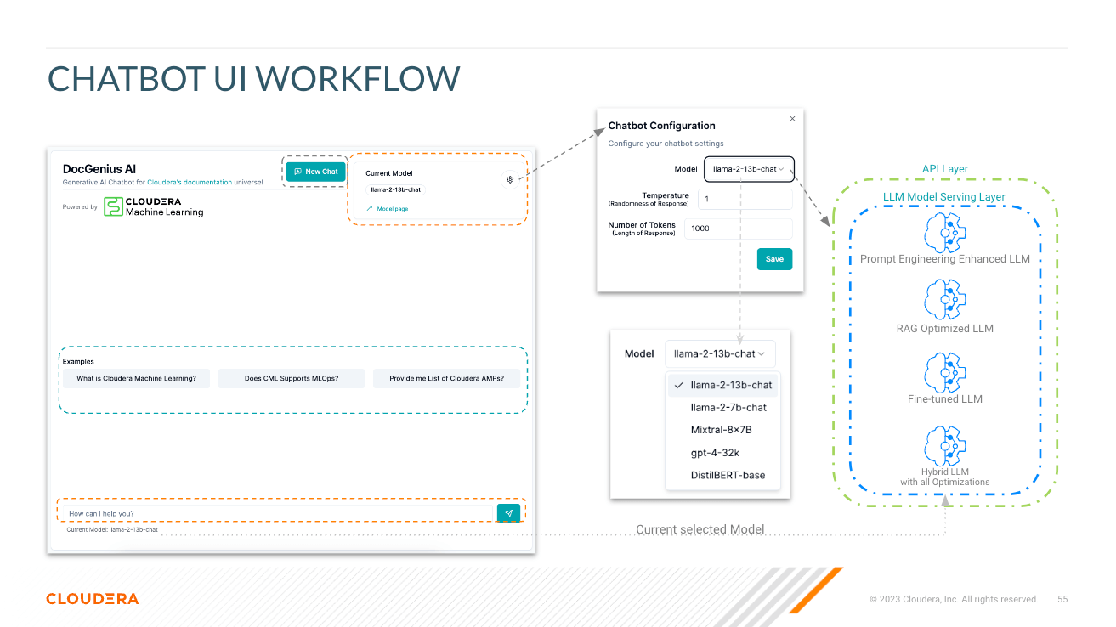Click the arrow icon beside Model page
1116x627 pixels.
(370, 208)
